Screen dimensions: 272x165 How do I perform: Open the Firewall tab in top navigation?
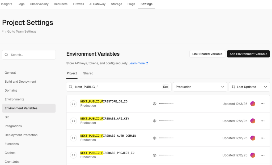(78, 4)
